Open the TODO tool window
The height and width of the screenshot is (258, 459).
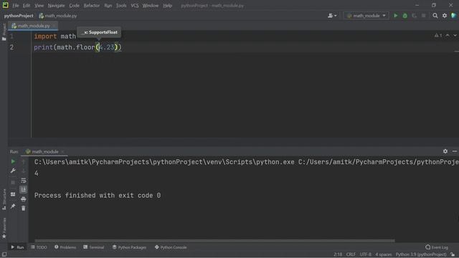click(39, 247)
